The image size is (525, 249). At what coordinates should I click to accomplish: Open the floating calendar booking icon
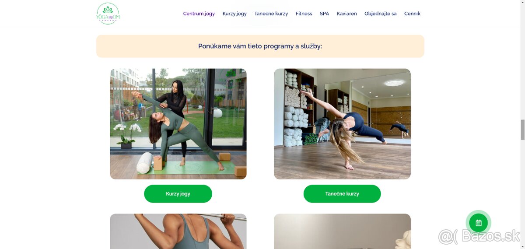478,223
